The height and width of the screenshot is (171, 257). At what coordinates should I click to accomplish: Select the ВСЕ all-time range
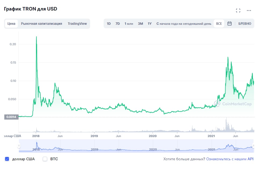tap(219, 24)
